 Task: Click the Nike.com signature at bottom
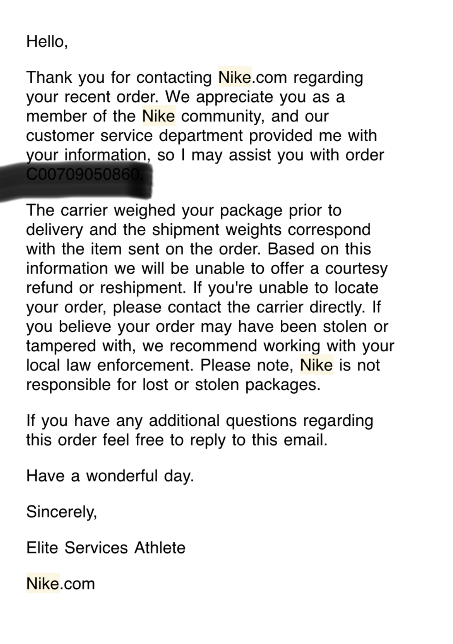click(x=60, y=584)
